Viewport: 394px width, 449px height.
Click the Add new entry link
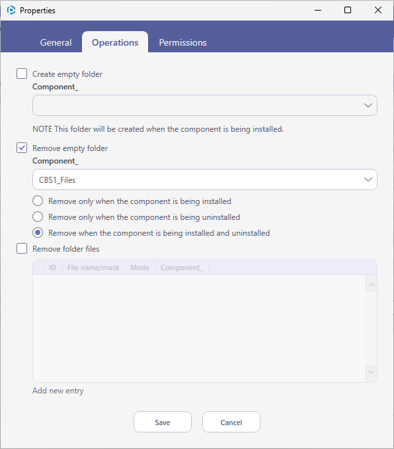[58, 391]
